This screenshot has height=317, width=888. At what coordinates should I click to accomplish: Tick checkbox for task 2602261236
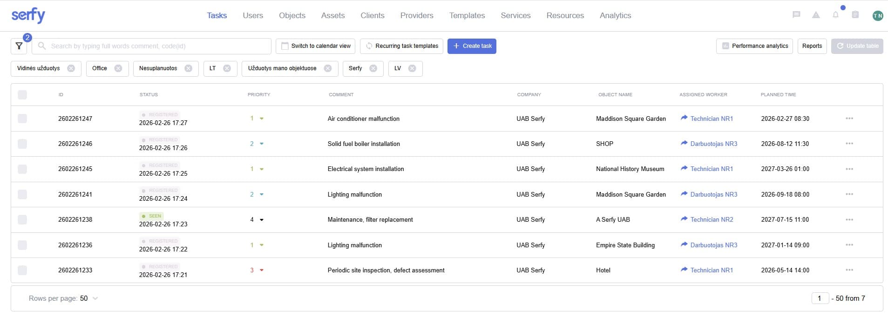click(22, 245)
